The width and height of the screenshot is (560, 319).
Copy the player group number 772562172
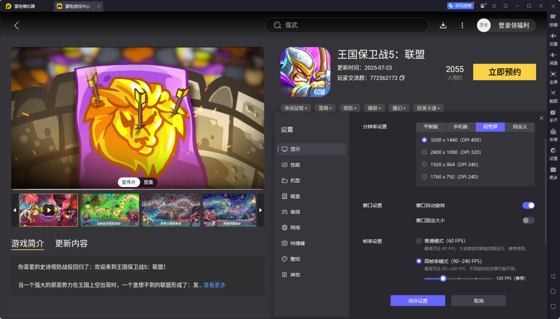[402, 78]
